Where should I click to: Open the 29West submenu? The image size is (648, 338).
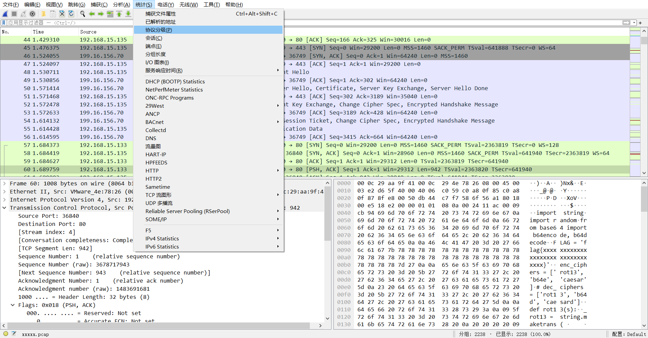[208, 106]
